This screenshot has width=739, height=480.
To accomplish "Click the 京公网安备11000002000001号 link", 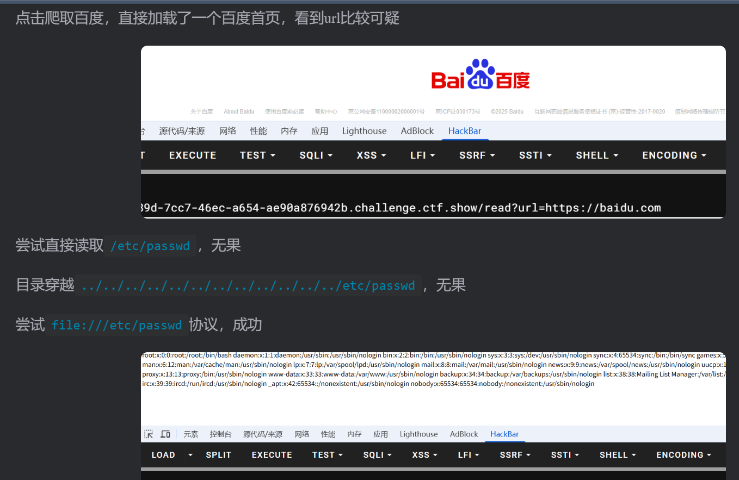I will coord(386,111).
